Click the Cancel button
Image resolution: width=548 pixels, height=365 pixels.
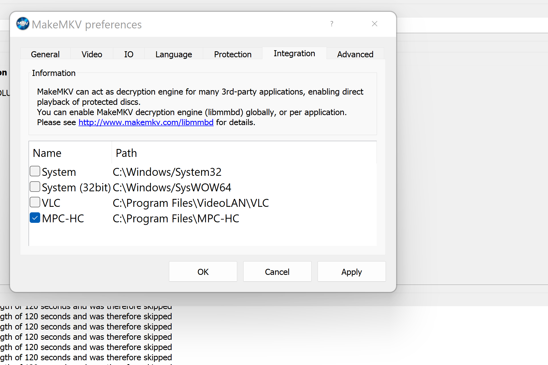[x=277, y=272]
